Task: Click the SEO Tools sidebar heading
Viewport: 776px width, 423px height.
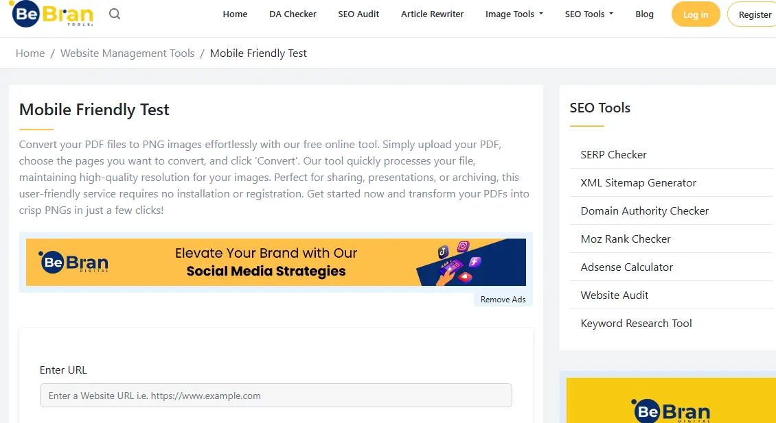Action: [600, 108]
